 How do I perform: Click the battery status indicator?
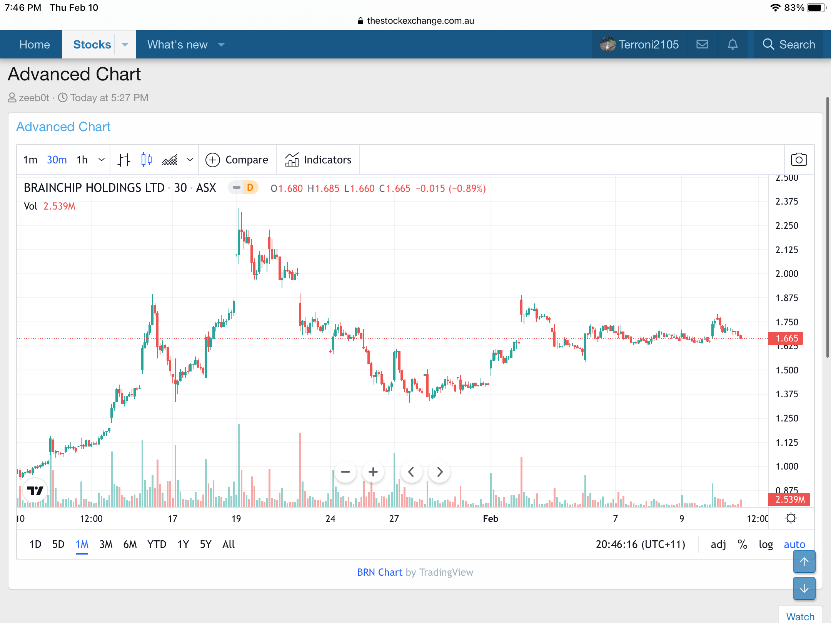[x=816, y=8]
